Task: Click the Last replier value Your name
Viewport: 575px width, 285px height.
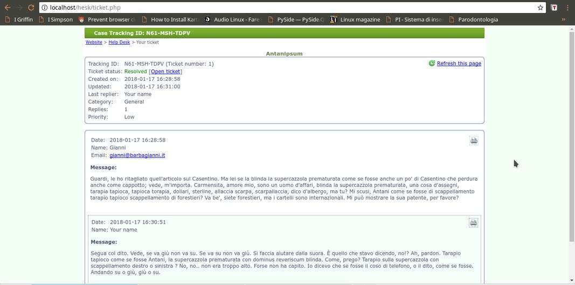Action: 138,94
